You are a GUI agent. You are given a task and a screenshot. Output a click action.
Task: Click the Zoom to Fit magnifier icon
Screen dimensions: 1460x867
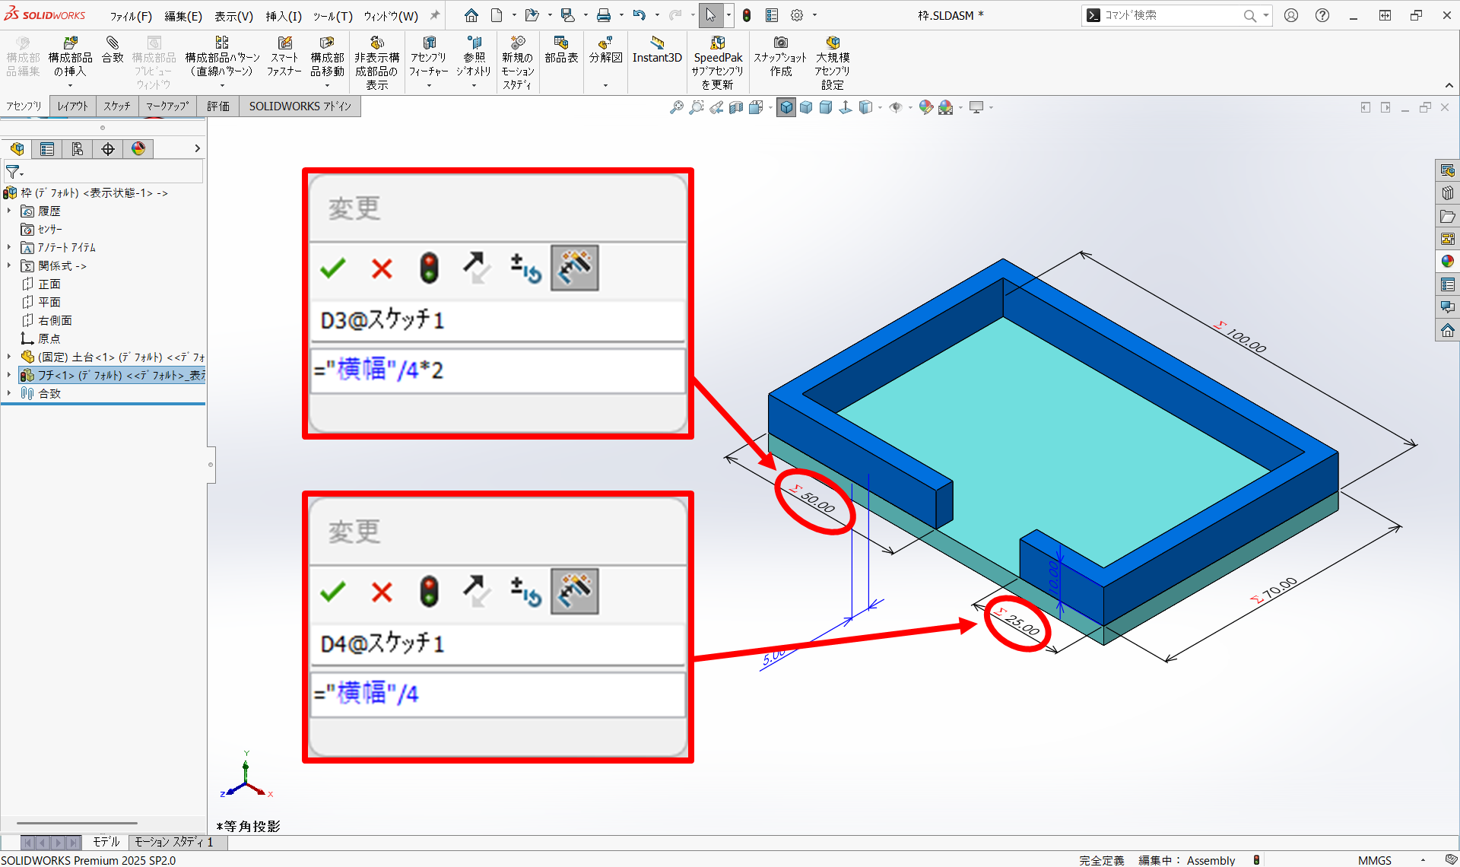pyautogui.click(x=676, y=108)
